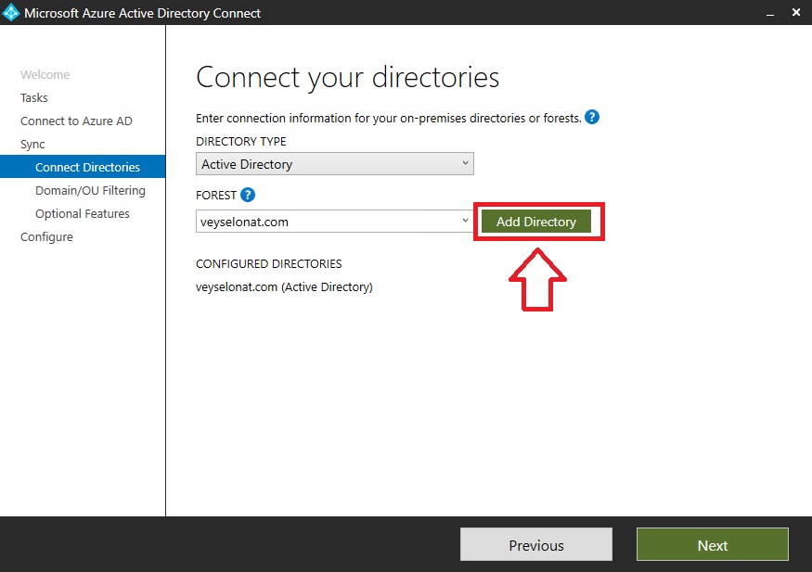This screenshot has width=812, height=572.
Task: Open help for on-premises directories description
Action: (592, 118)
